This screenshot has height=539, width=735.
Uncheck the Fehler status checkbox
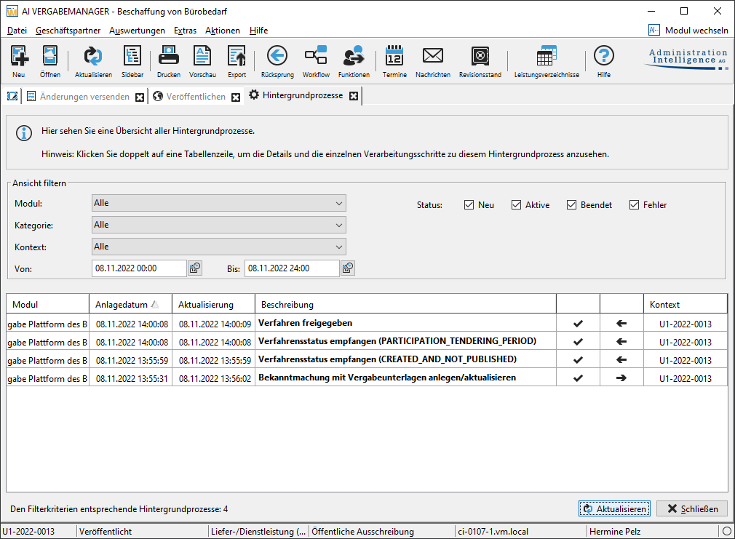[635, 205]
